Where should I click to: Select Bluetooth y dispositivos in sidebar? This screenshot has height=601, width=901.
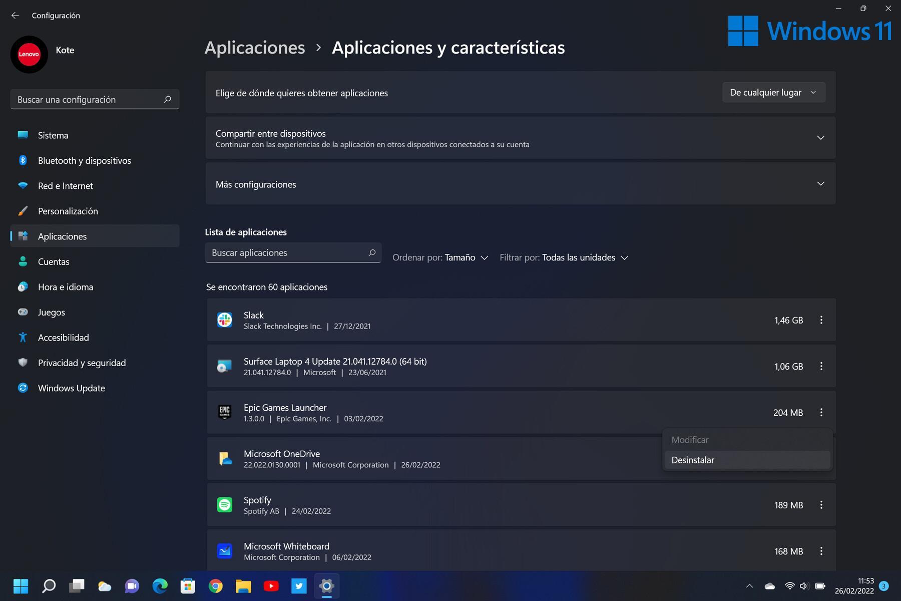pos(84,160)
